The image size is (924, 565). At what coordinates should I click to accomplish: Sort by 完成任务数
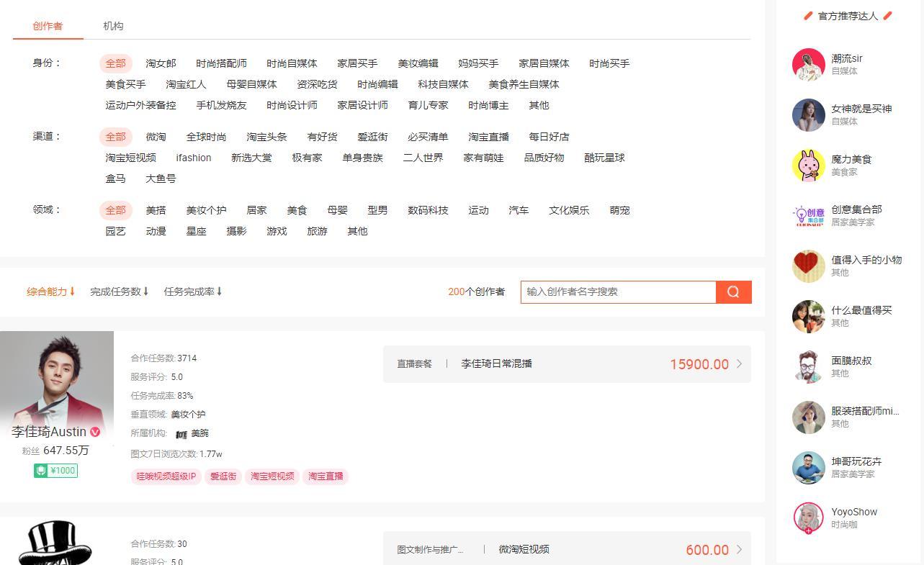(x=119, y=291)
